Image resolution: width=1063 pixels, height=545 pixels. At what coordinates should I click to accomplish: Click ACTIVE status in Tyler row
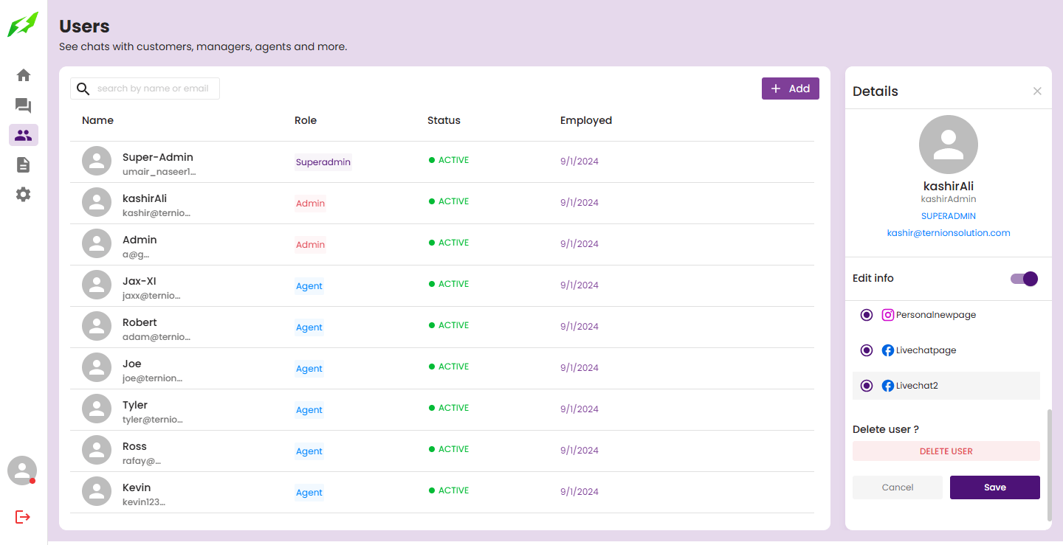[x=449, y=408]
